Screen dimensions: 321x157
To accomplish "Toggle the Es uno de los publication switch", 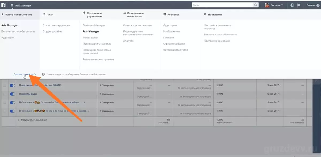I will click(13, 103).
